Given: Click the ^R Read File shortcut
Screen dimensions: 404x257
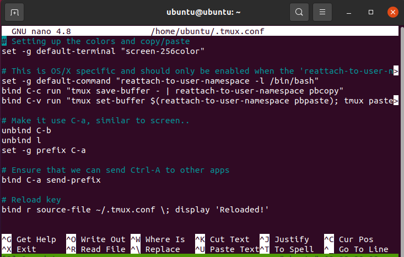Looking at the screenshot, I should click(x=96, y=249).
